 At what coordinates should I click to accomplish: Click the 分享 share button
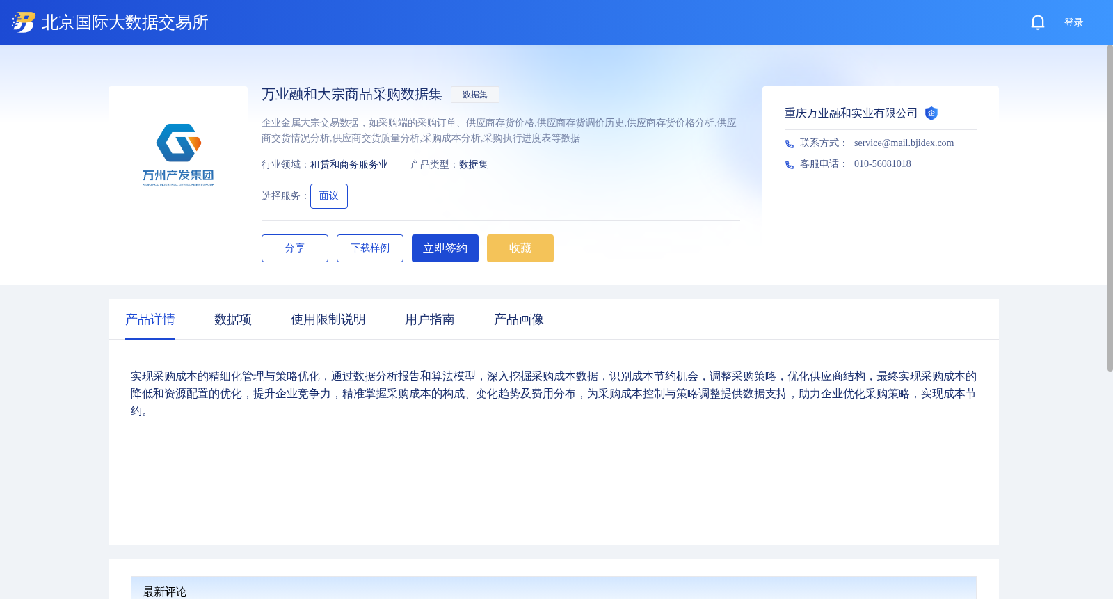pyautogui.click(x=295, y=248)
